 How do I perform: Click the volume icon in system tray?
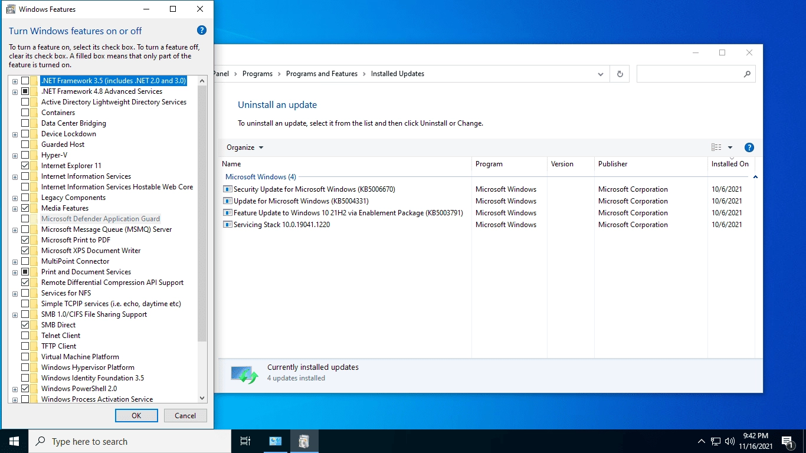pyautogui.click(x=730, y=441)
